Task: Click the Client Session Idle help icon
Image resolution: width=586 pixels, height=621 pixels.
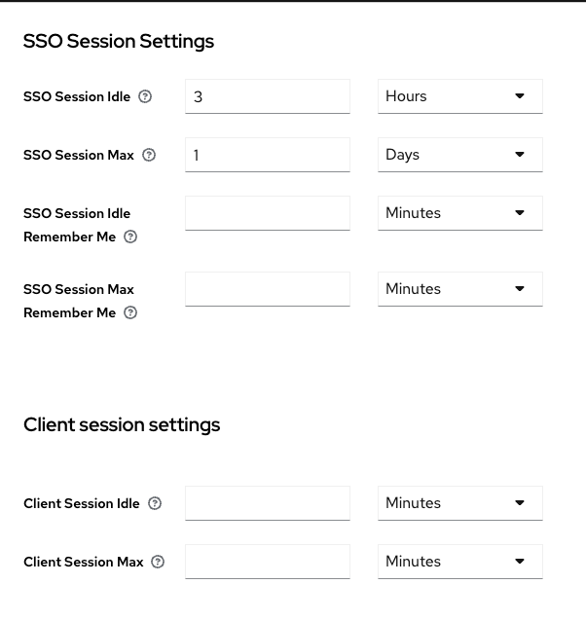Action: [x=155, y=503]
